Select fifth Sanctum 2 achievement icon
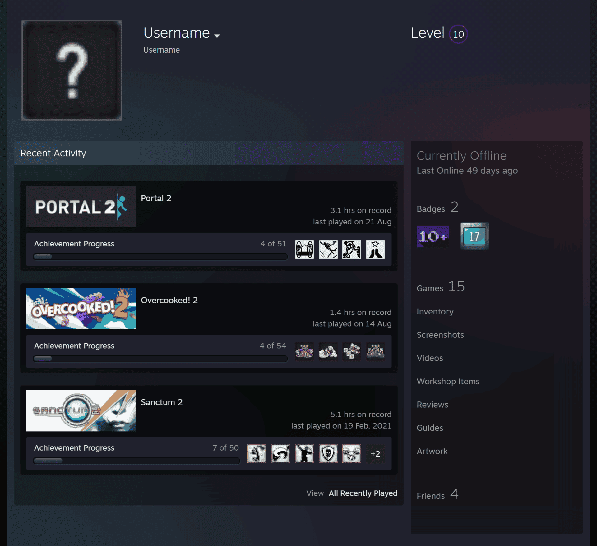Screen dimensions: 597x546 tap(352, 453)
